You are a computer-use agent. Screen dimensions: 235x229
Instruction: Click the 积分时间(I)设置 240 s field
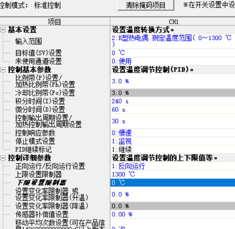click(x=173, y=101)
